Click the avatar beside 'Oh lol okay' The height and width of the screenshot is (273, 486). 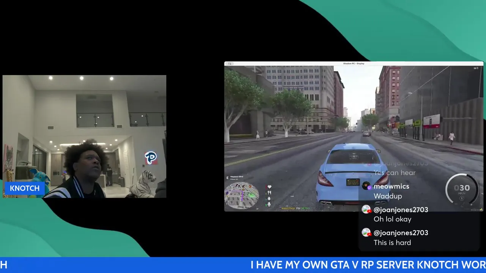366,209
